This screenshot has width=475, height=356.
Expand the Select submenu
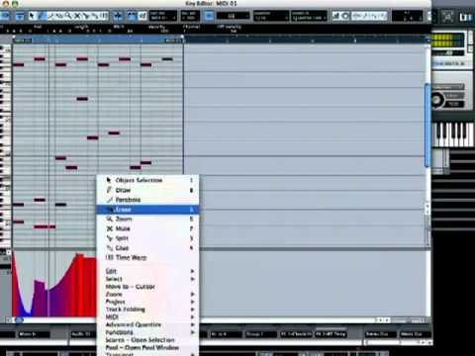pyautogui.click(x=147, y=279)
